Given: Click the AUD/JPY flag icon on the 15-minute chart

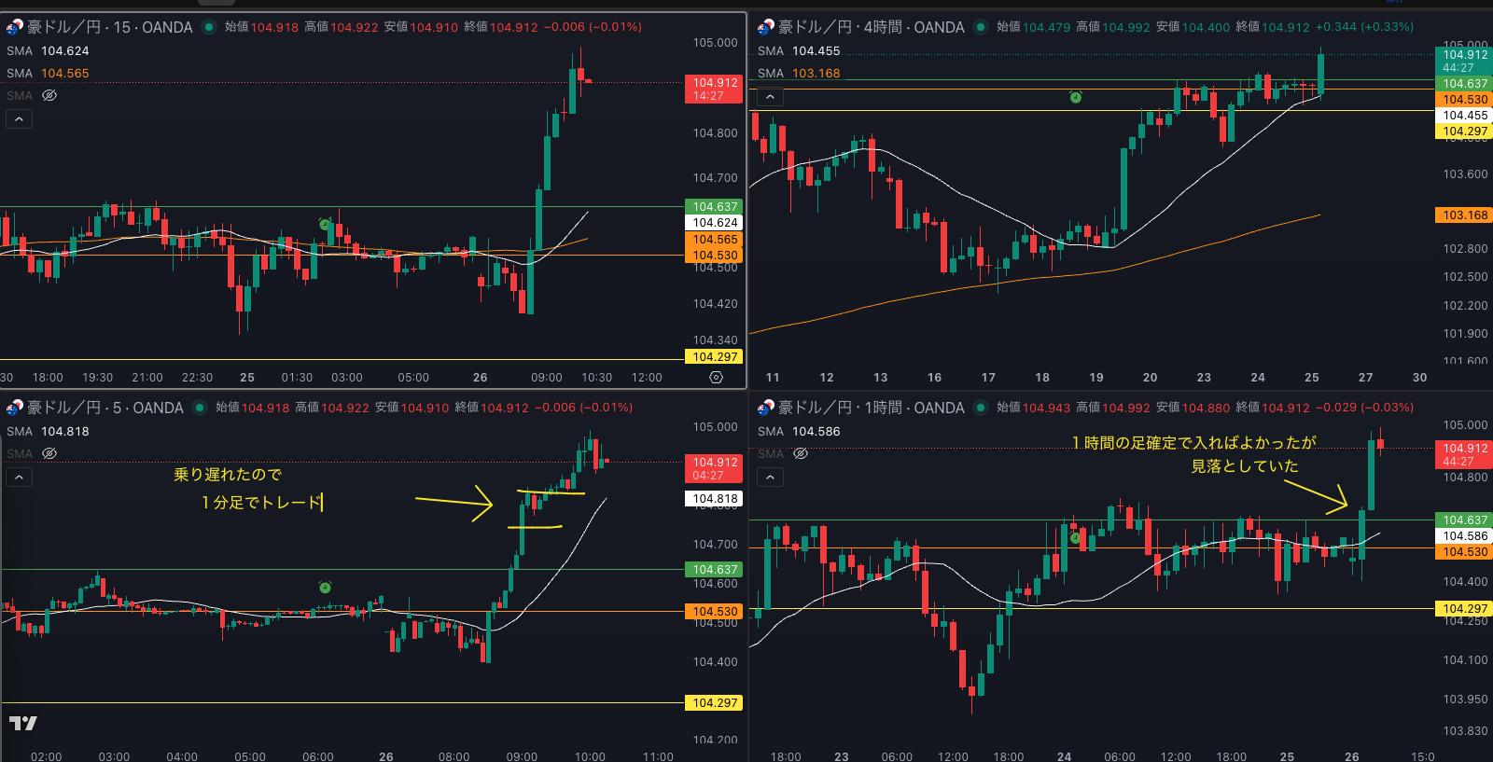Looking at the screenshot, I should (14, 27).
